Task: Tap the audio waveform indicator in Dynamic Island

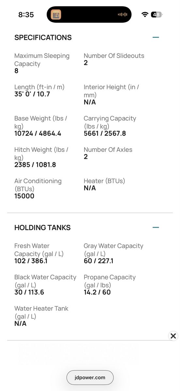Action: (122, 15)
